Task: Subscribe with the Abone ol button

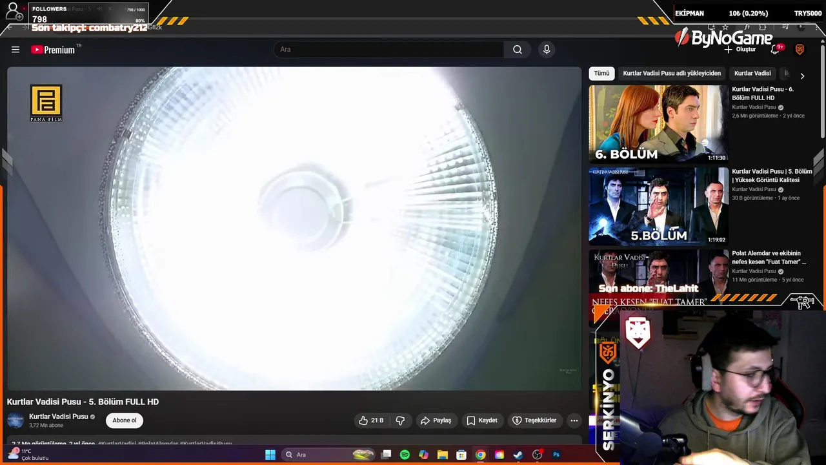Action: click(125, 420)
